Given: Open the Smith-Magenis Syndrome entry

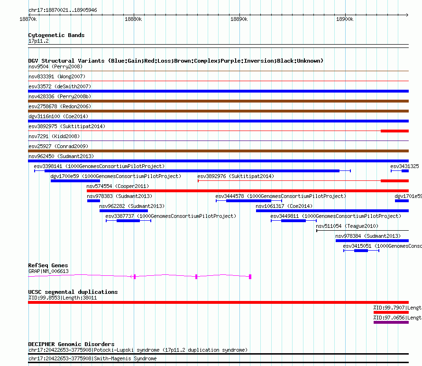Looking at the screenshot, I should pyautogui.click(x=92, y=359).
